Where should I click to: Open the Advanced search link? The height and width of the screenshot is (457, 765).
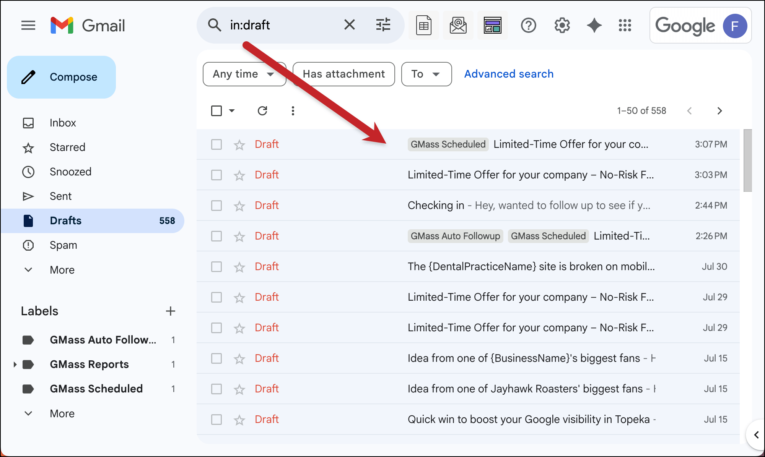[x=509, y=74]
